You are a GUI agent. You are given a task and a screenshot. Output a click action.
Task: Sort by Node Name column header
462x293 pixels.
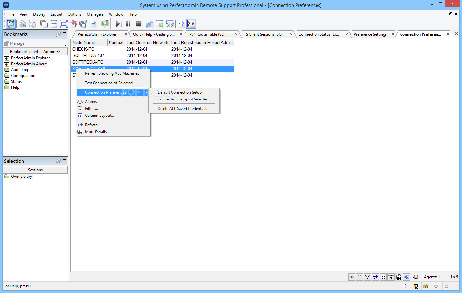(89, 43)
